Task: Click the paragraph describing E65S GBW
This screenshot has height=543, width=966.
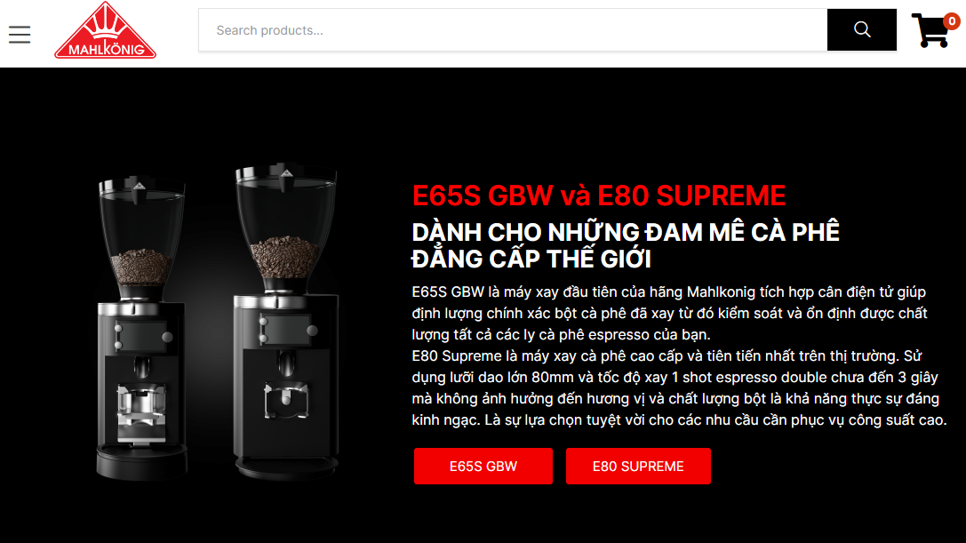Action: coord(670,313)
